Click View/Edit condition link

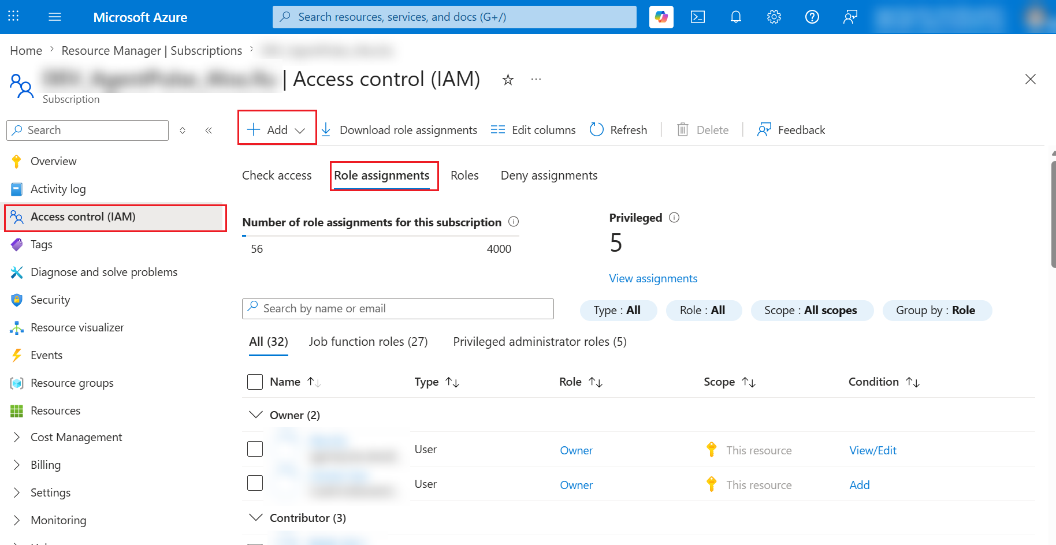tap(873, 450)
